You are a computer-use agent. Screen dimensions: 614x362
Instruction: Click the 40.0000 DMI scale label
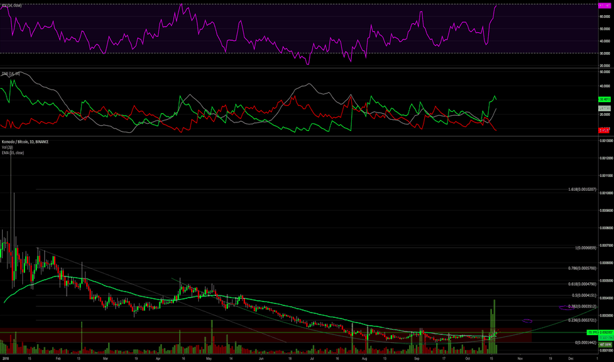pos(605,86)
